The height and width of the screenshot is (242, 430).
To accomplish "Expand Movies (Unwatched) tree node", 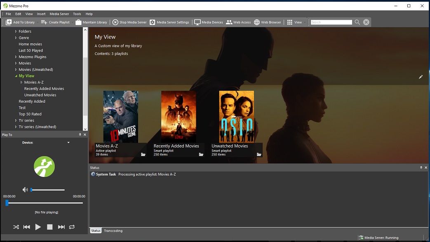I will tap(16, 69).
